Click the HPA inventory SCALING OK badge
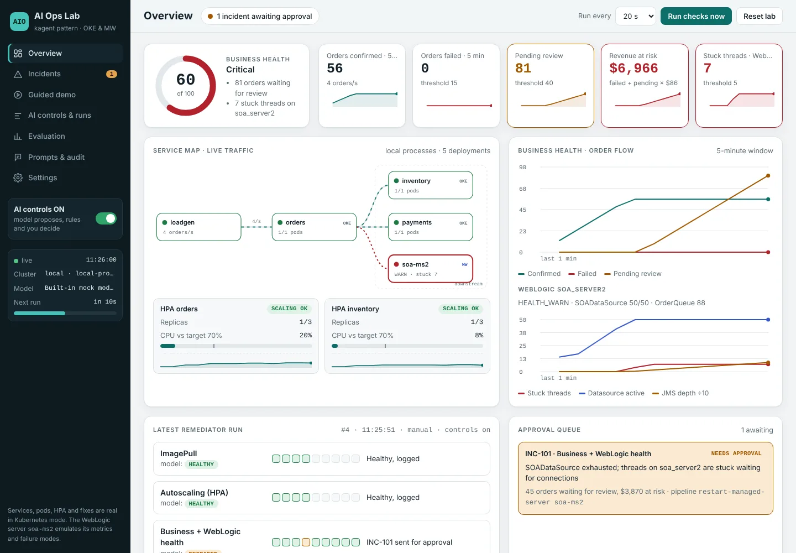Screen dimensions: 796x553 pos(461,309)
